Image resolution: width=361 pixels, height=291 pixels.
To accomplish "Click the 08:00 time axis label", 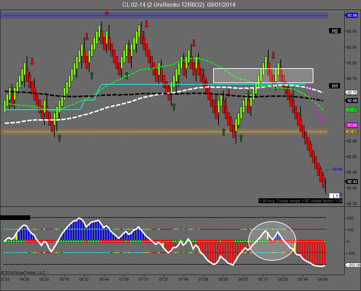I will click(x=223, y=279).
